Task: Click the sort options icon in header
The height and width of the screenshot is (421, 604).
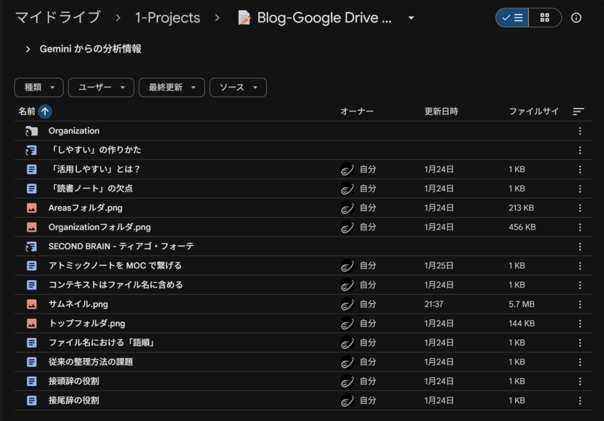Action: pos(579,111)
